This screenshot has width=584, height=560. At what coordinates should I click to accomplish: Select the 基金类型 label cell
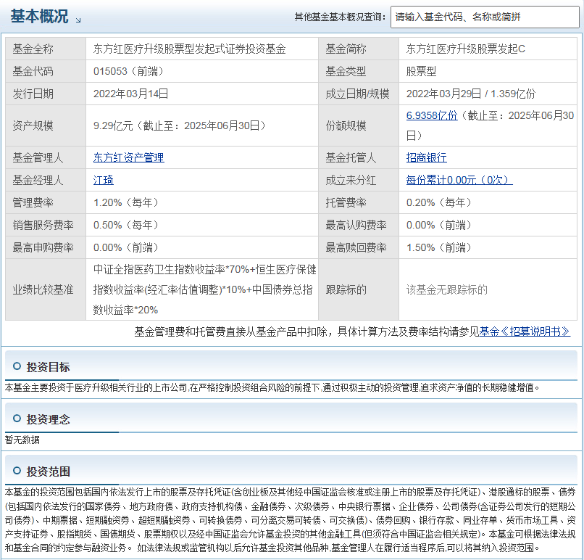(358, 71)
